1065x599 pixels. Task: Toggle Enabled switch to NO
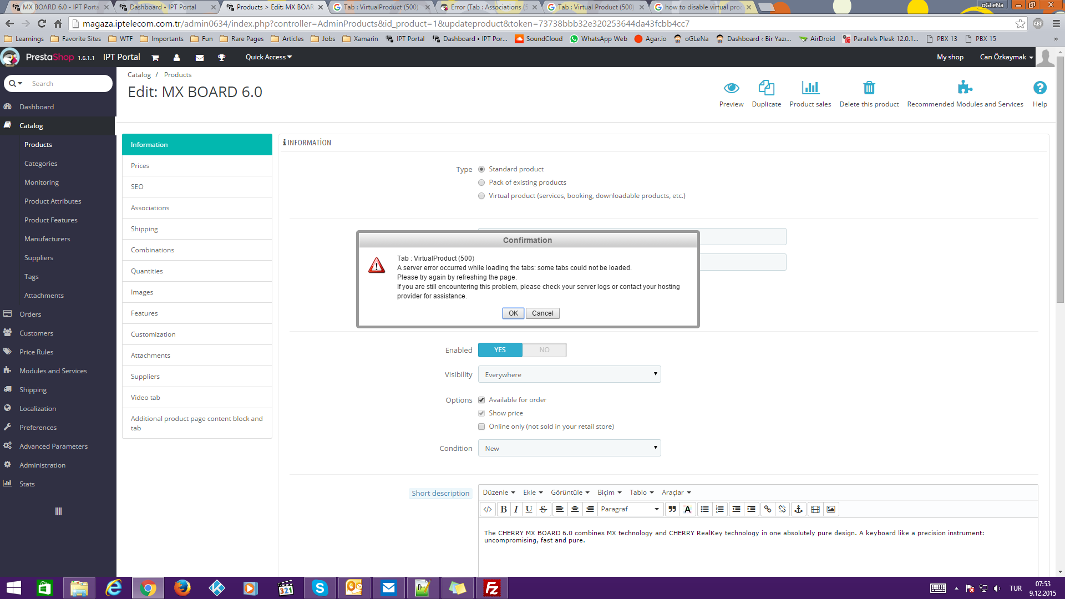tap(544, 350)
